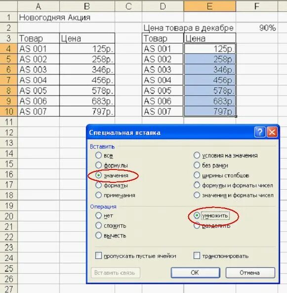
Task: Close the 'Специальная вставка' dialog
Action: [x=272, y=132]
